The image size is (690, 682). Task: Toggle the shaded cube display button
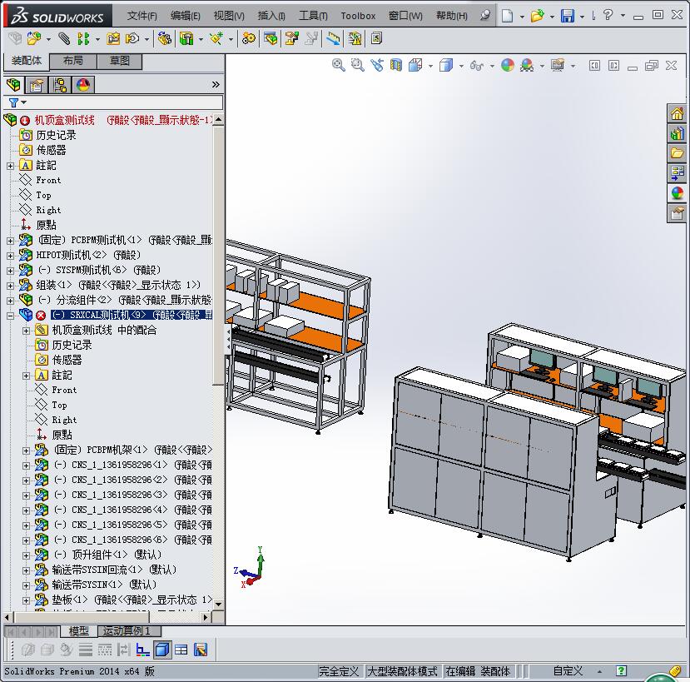[162, 650]
